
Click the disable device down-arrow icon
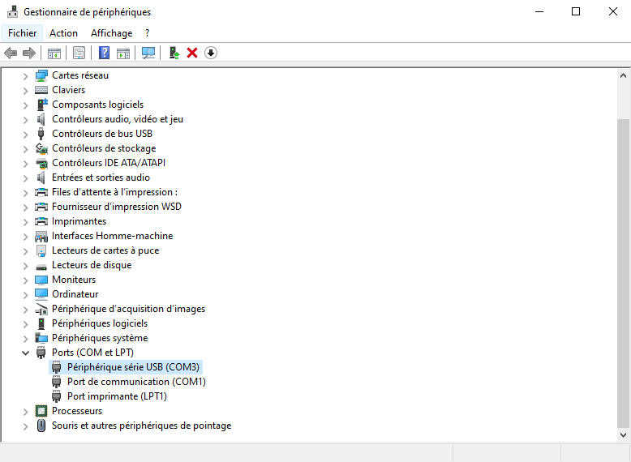point(211,53)
